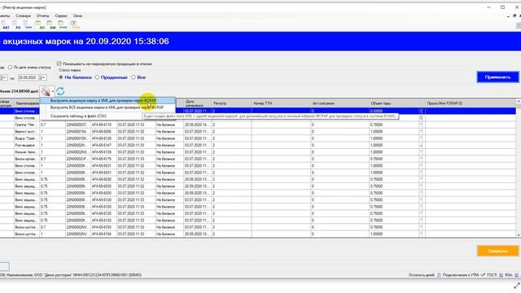Sort by the Акт списания column header
The height and width of the screenshot is (293, 521).
(x=340, y=103)
